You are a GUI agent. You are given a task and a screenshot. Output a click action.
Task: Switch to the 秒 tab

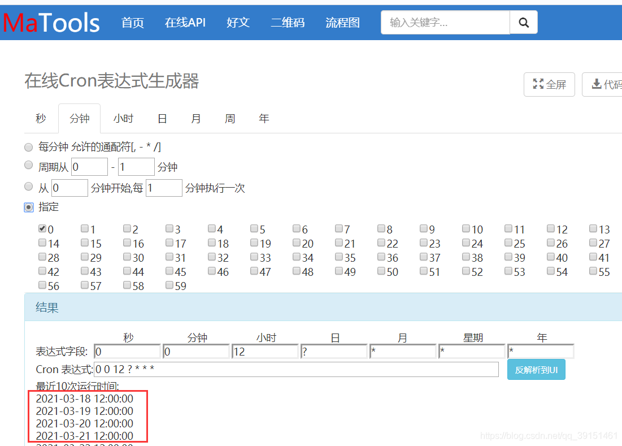click(41, 118)
